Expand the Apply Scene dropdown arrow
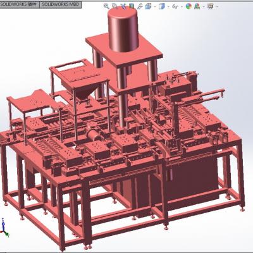Screen dimensions: 253x253 click(x=204, y=7)
